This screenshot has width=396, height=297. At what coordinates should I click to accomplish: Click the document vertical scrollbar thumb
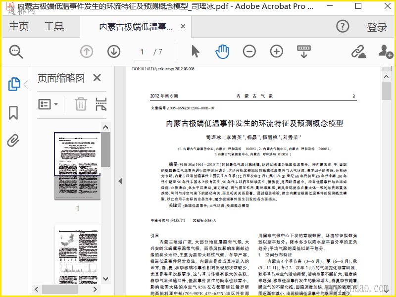pos(386,91)
